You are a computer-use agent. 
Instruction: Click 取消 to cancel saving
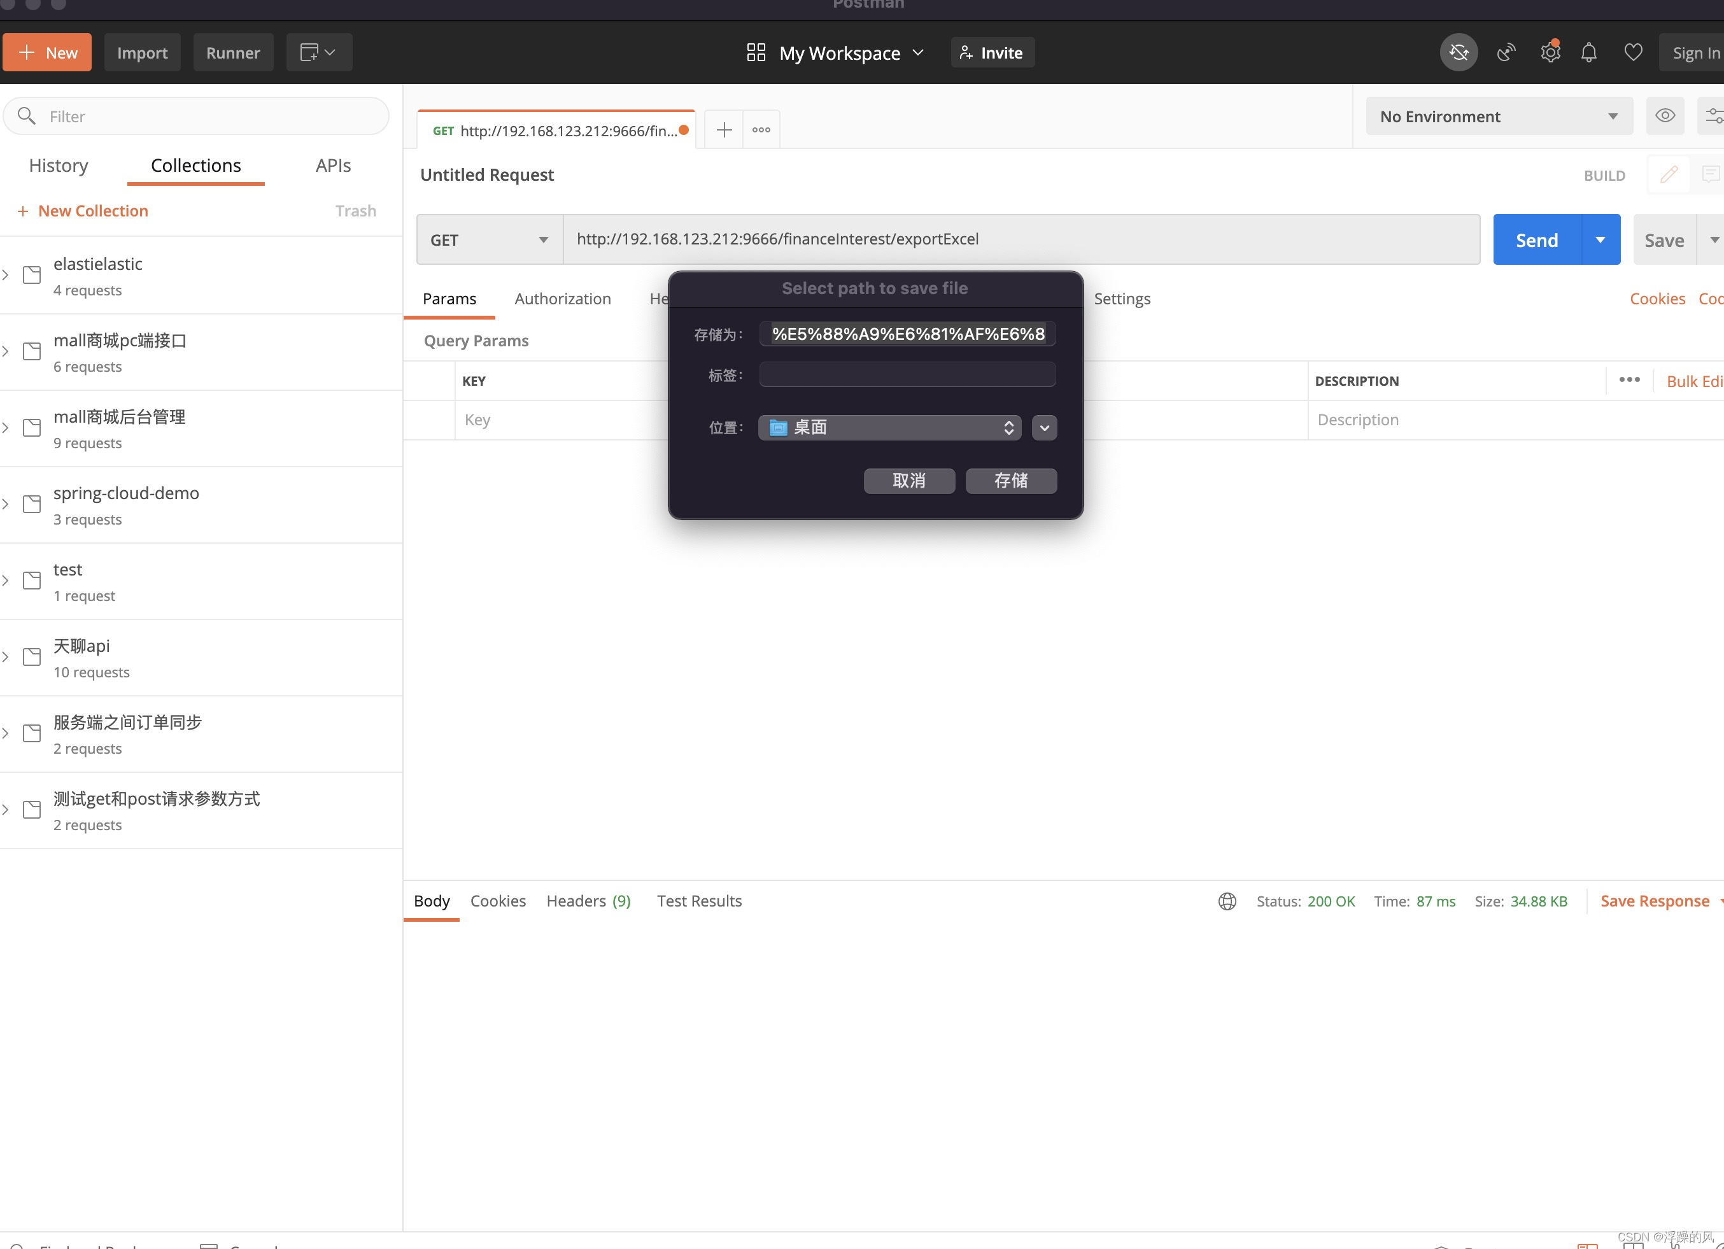pyautogui.click(x=909, y=481)
